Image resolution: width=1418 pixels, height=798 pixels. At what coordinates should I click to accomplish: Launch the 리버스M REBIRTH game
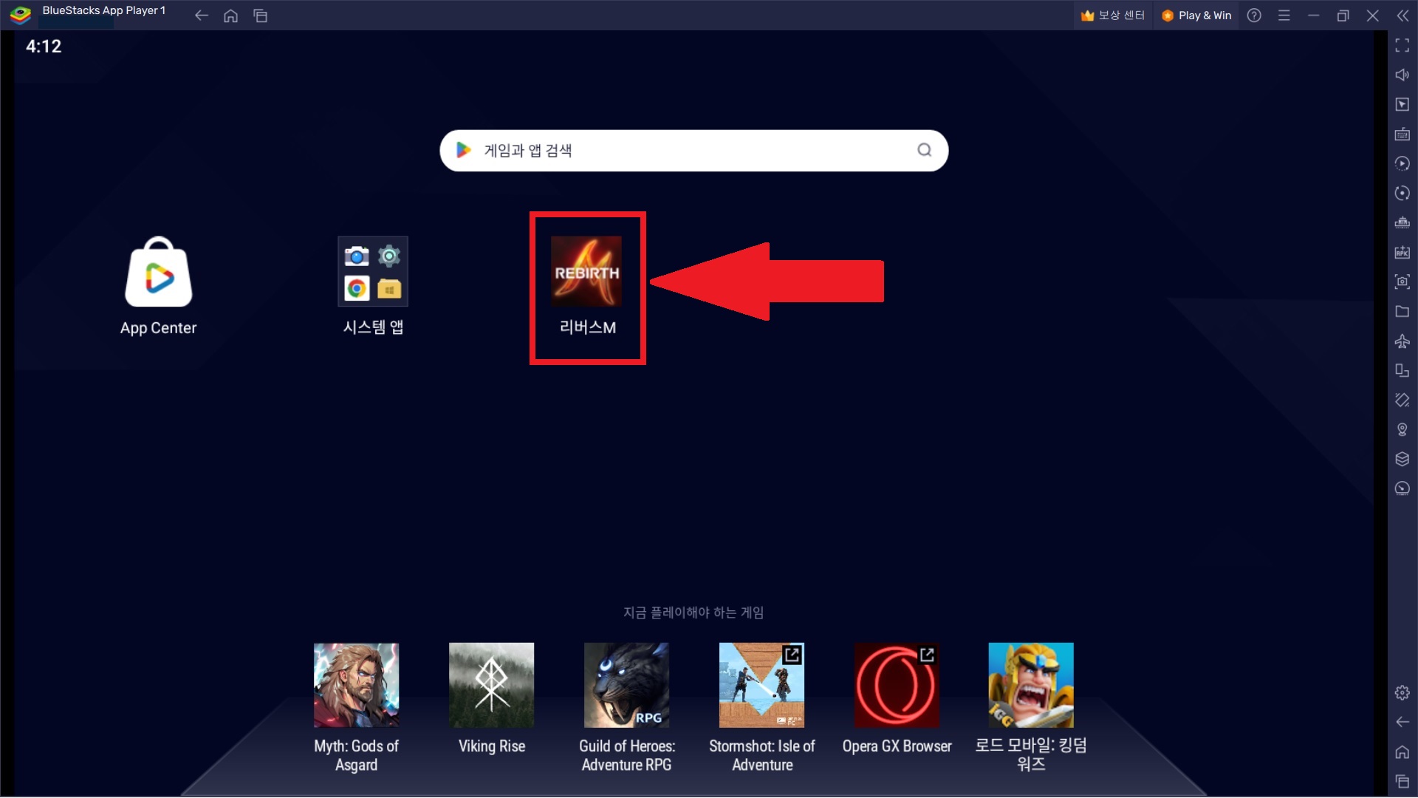coord(587,272)
